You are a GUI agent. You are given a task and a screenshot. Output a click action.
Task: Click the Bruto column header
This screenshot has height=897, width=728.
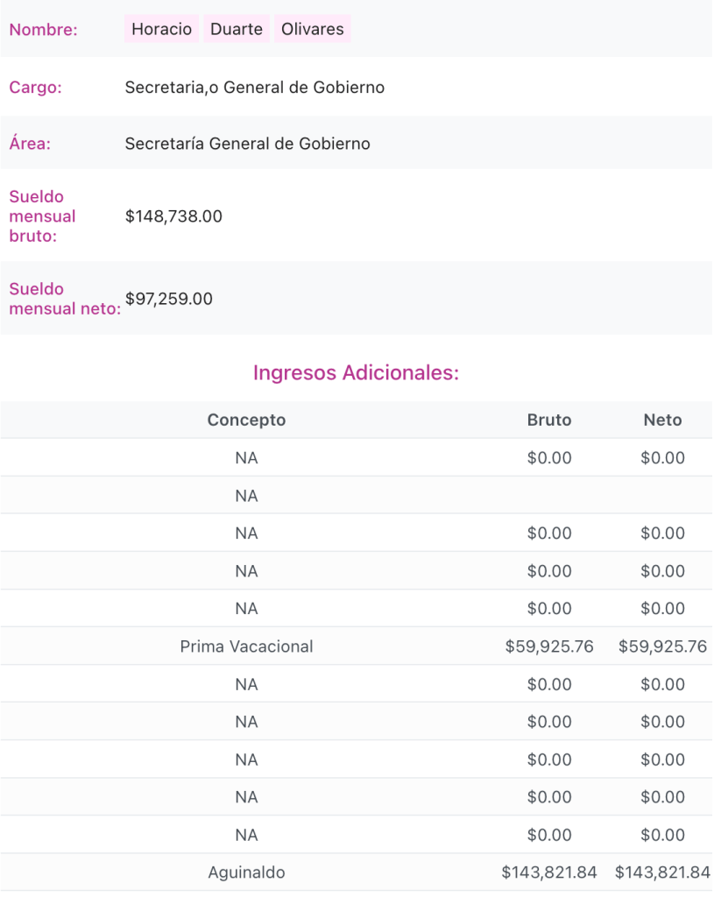click(x=549, y=420)
